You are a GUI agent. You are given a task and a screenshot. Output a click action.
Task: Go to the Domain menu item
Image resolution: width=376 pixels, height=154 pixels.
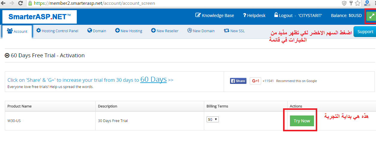pyautogui.click(x=97, y=31)
